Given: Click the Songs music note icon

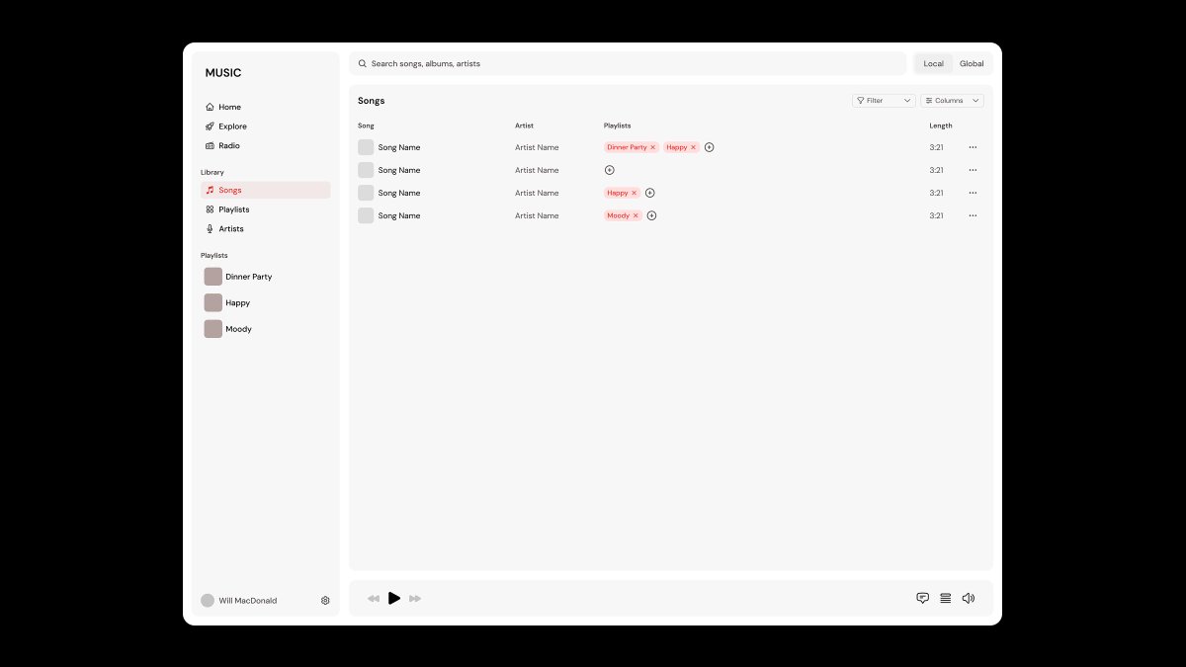Looking at the screenshot, I should (x=210, y=190).
